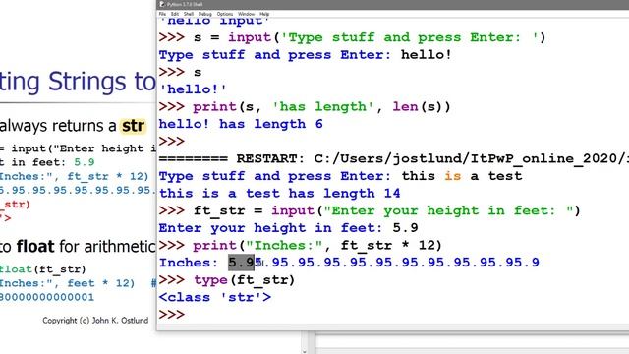This screenshot has width=629, height=354.
Task: Open the Shell menu
Action: tap(189, 14)
